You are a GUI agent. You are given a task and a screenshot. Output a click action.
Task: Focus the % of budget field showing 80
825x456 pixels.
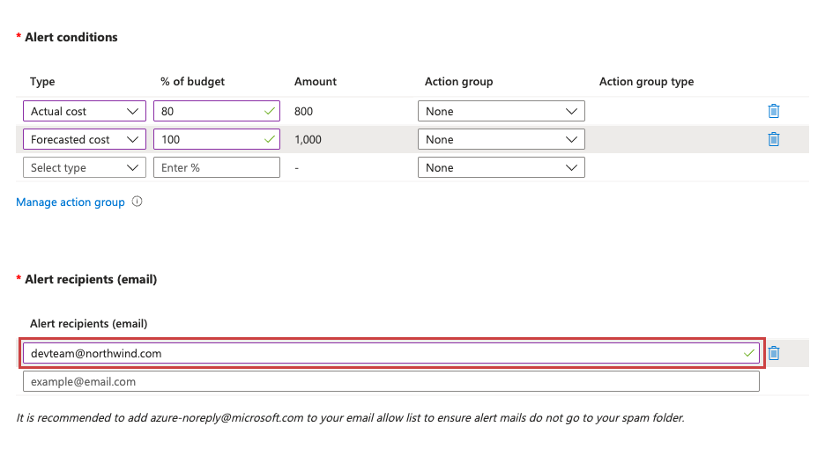[x=216, y=112]
